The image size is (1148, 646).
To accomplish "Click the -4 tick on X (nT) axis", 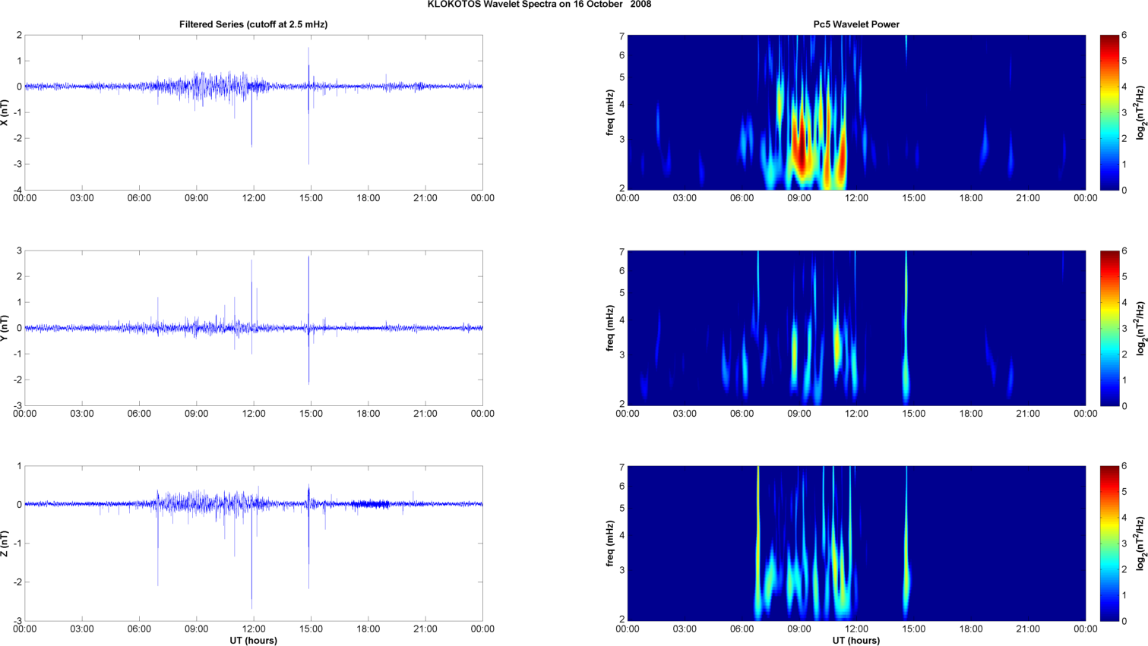I will pos(17,190).
